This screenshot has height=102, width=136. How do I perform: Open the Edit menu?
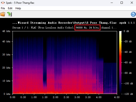pyautogui.click(x=10, y=8)
